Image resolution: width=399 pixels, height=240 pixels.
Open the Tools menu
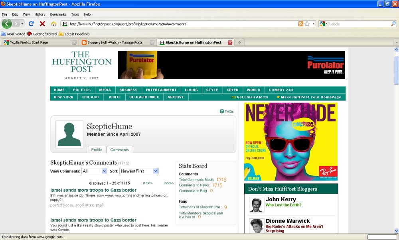point(75,14)
